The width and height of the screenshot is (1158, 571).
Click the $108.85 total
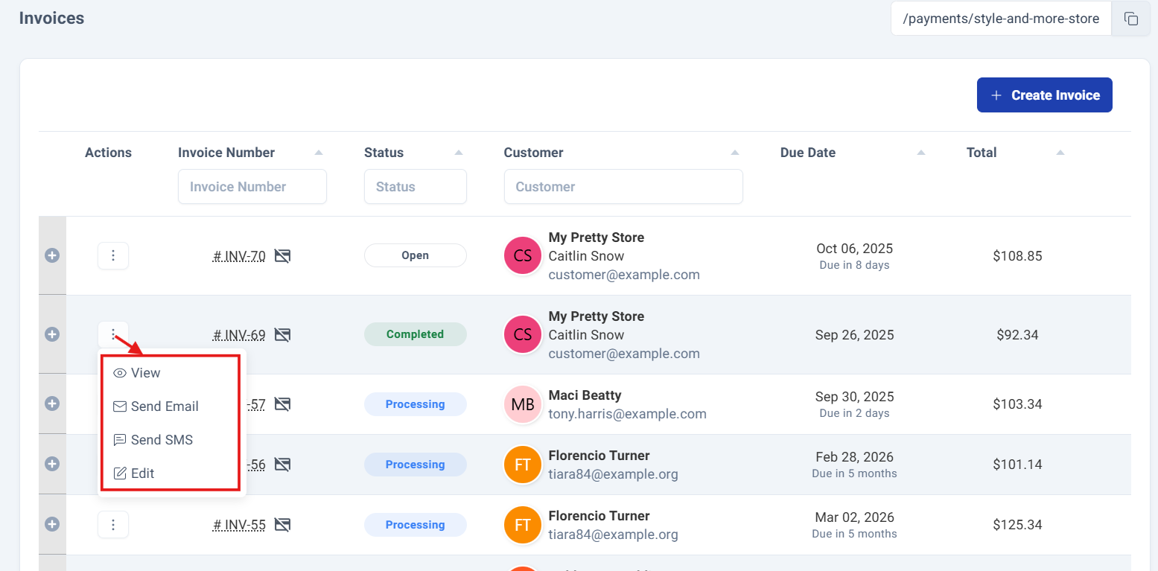point(1017,256)
